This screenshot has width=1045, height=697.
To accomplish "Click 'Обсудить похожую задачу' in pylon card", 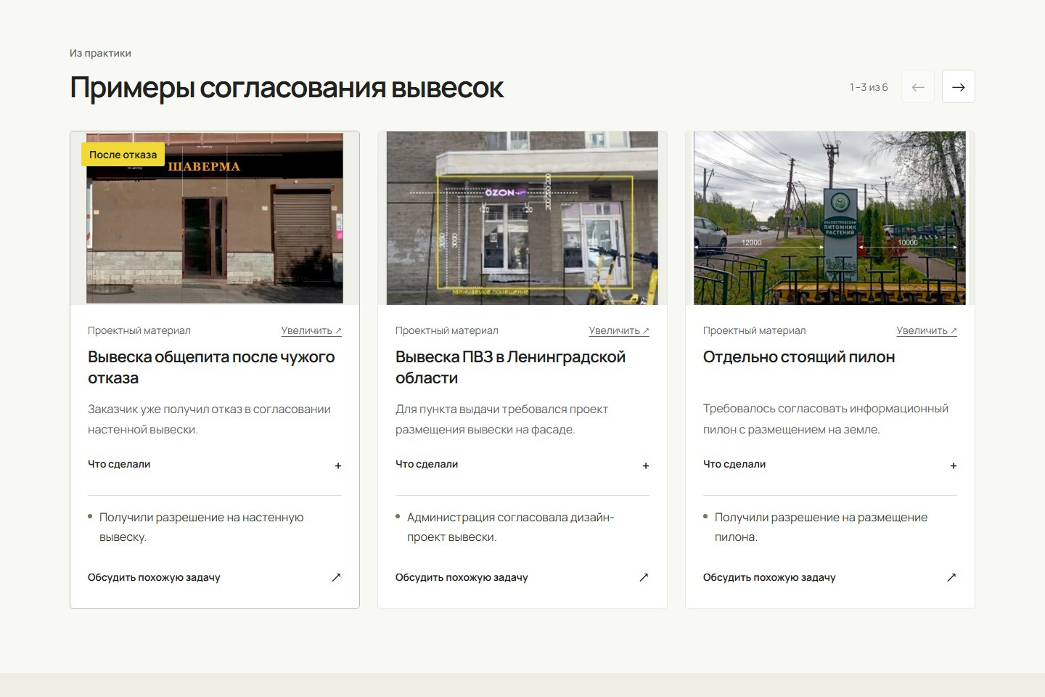I will [769, 577].
